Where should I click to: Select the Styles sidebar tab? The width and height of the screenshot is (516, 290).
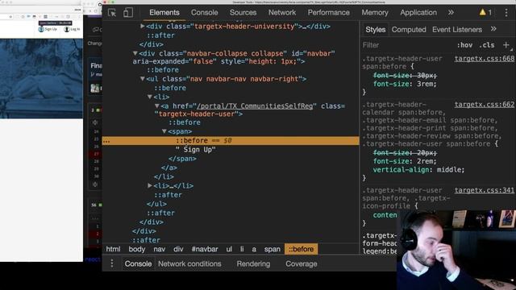tap(375, 30)
